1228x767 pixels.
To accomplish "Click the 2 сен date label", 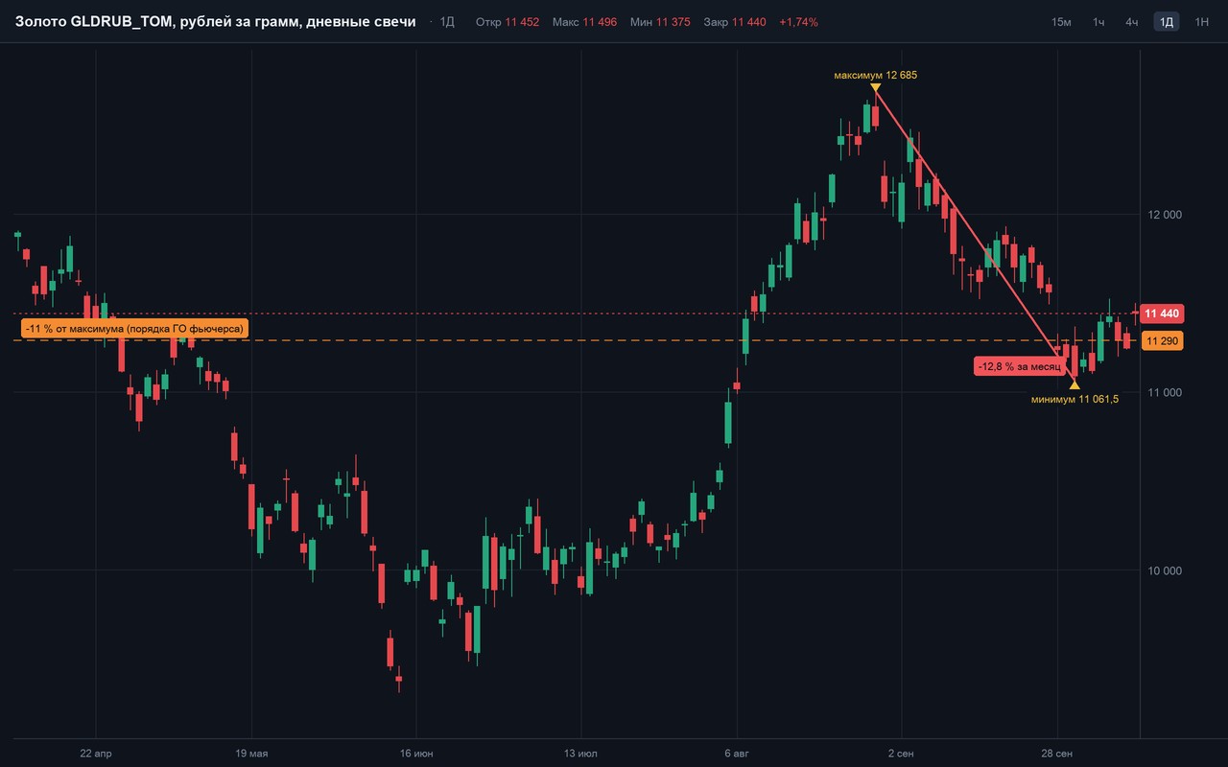I will click(902, 754).
